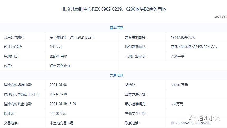Click the publish date 2021-04 at top right

221,17
